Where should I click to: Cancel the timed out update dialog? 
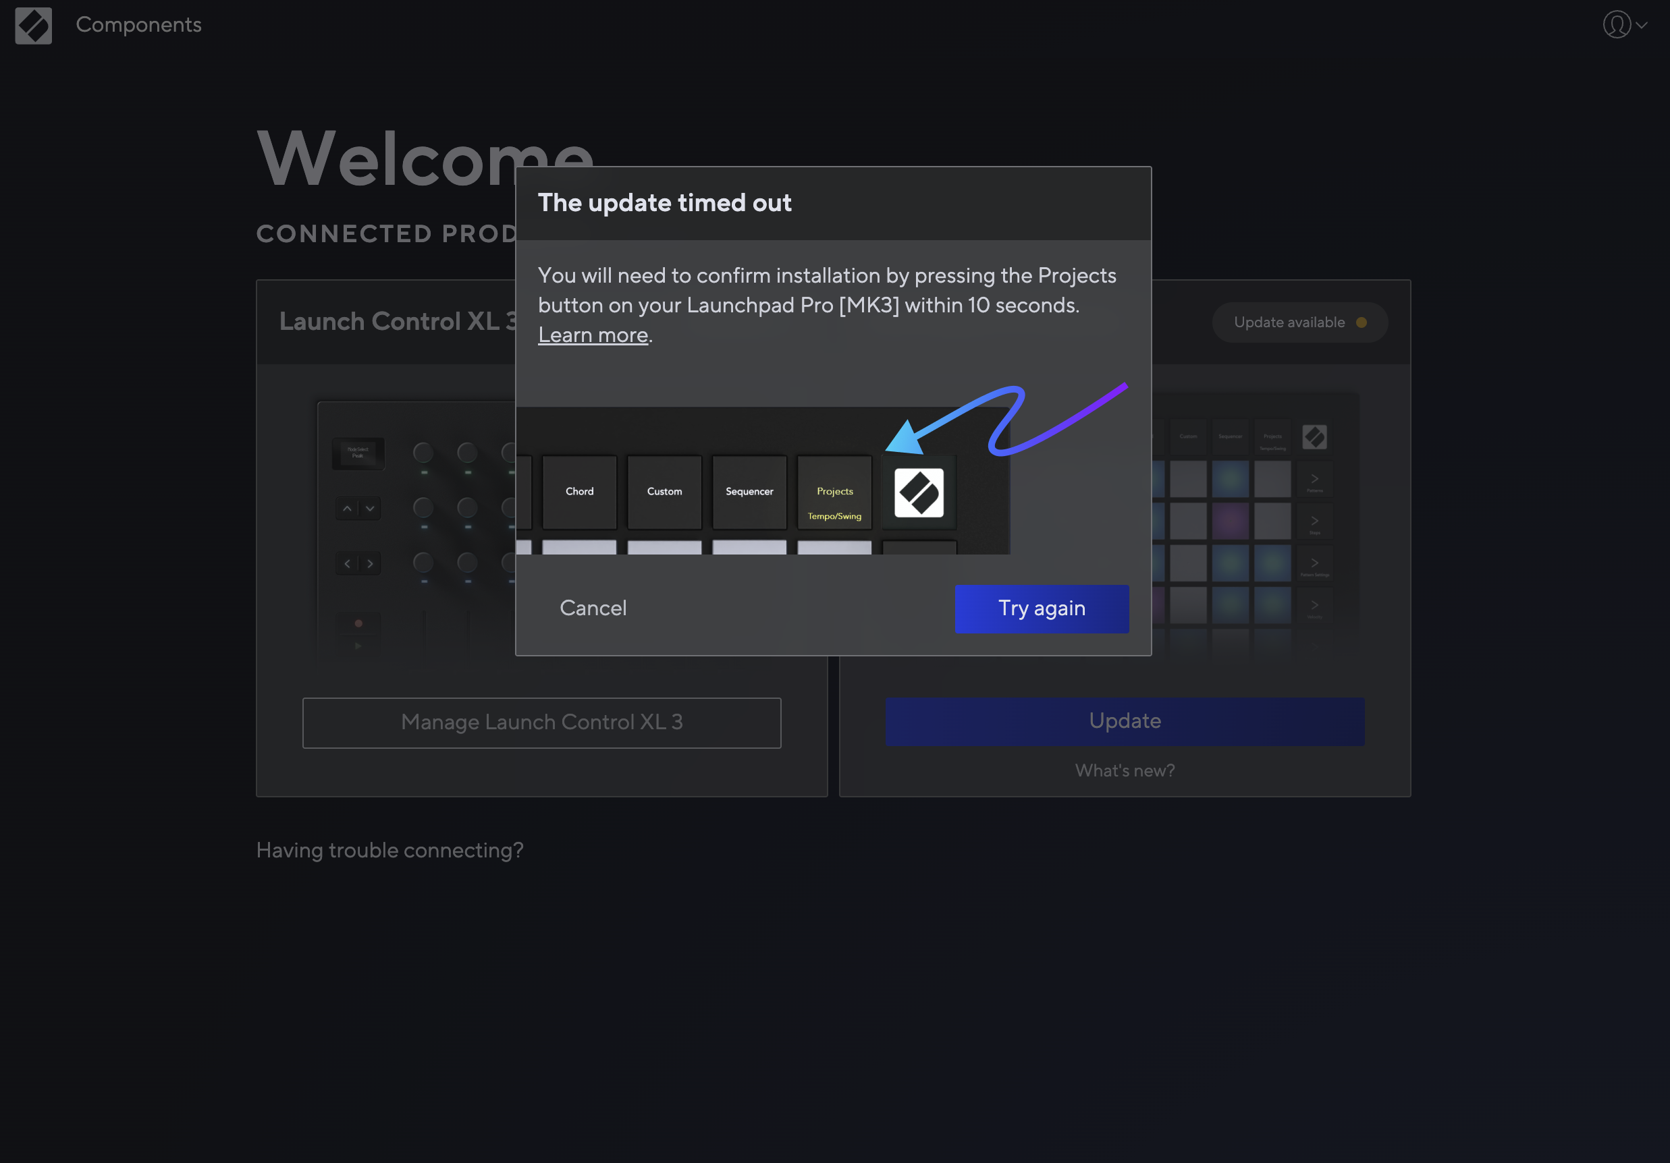point(592,608)
